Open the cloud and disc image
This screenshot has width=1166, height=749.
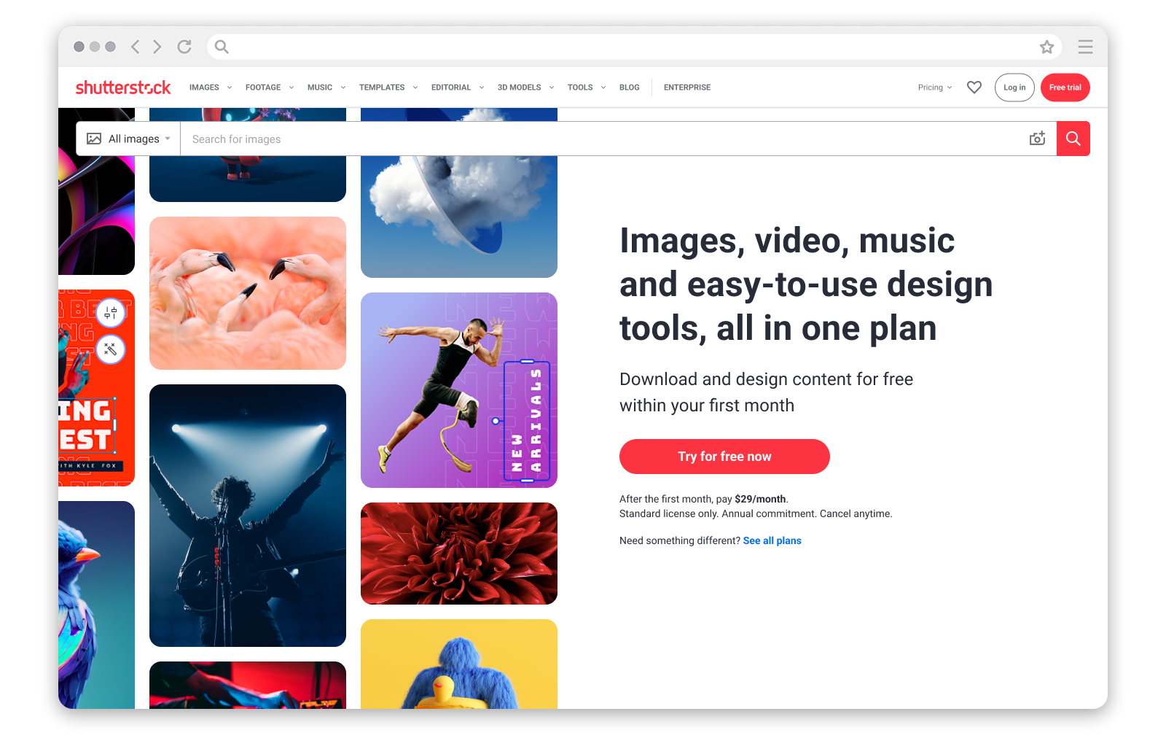[459, 217]
